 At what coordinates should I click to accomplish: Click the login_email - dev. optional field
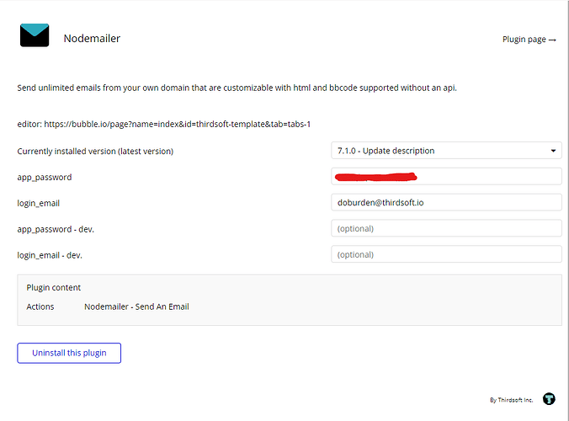(446, 254)
